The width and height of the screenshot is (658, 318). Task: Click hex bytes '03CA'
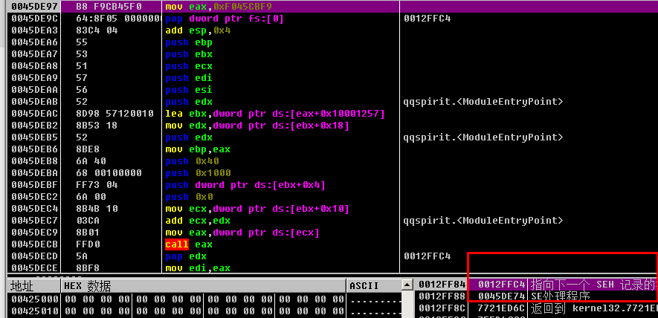(x=88, y=220)
